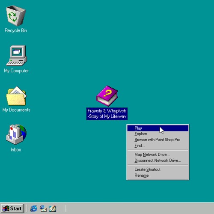
Task: Choose Explore from the context menu
Action: [x=158, y=134]
